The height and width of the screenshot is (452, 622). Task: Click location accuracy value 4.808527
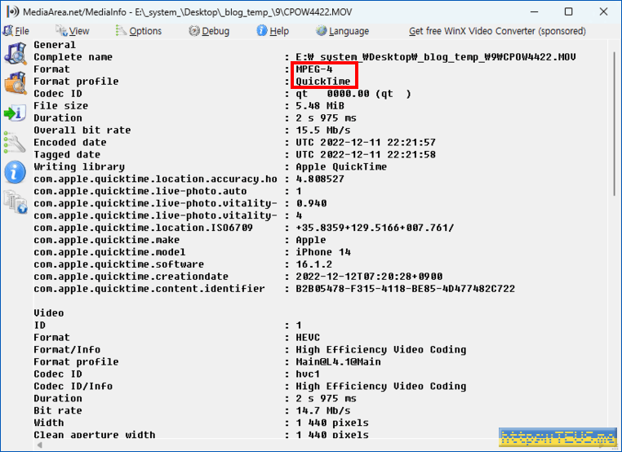(320, 179)
